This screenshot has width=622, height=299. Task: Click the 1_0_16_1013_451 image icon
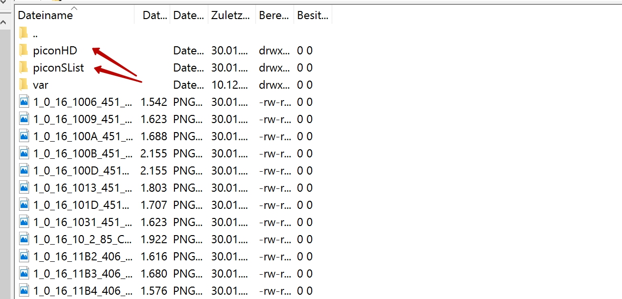coord(24,187)
